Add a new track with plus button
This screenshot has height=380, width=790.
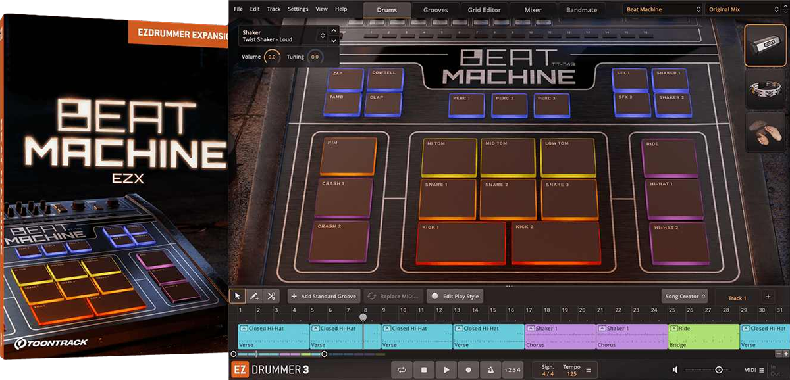click(768, 297)
